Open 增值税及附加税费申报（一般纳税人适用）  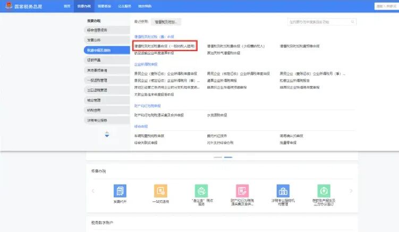click(x=165, y=46)
